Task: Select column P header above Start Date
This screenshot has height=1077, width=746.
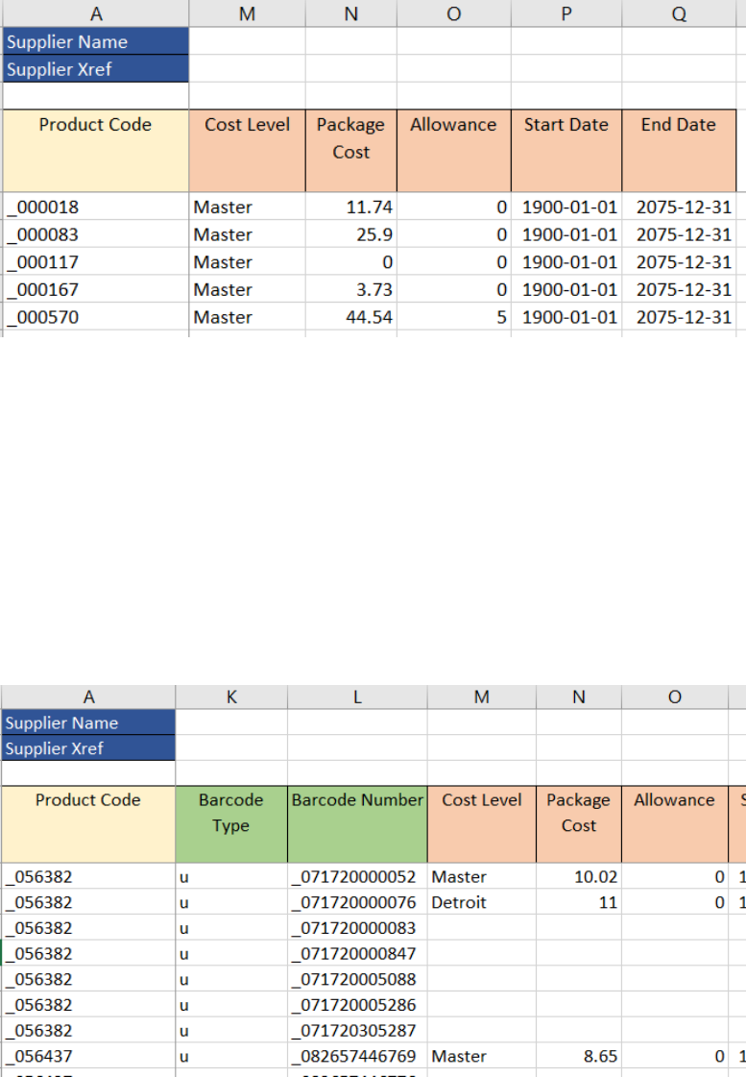Action: point(566,13)
